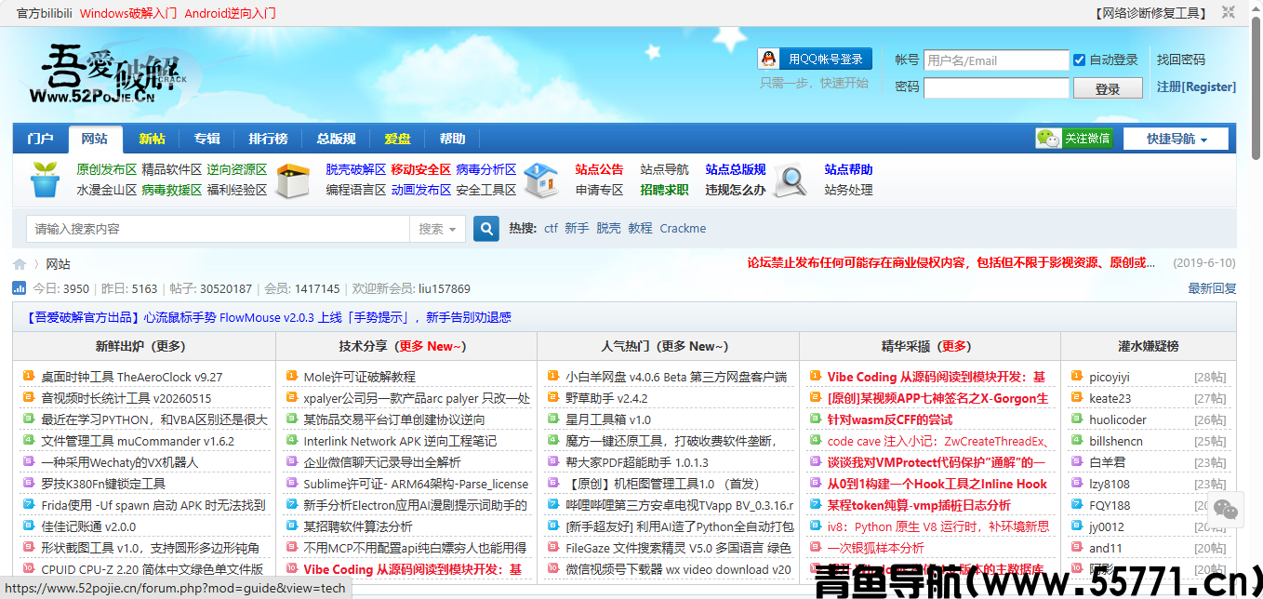Open the 站点帮助 link
1263x599 pixels.
(x=849, y=169)
